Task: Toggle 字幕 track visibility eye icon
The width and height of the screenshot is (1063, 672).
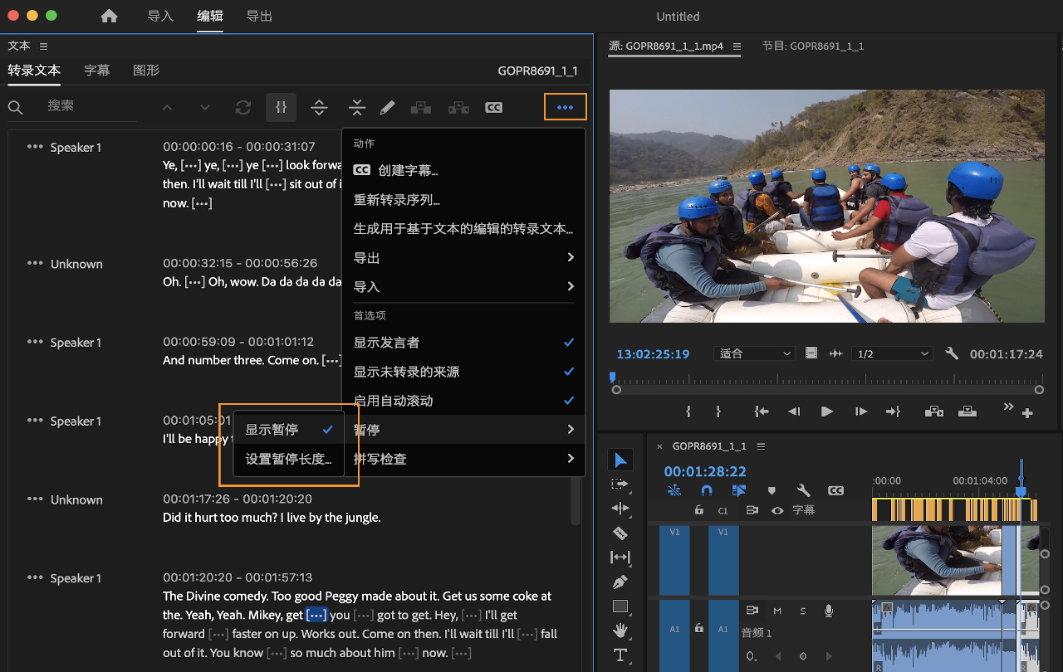Action: tap(777, 510)
